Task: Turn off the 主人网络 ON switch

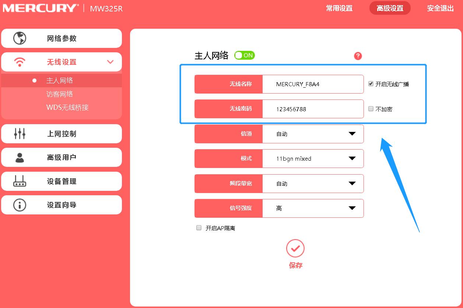Action: (x=244, y=55)
